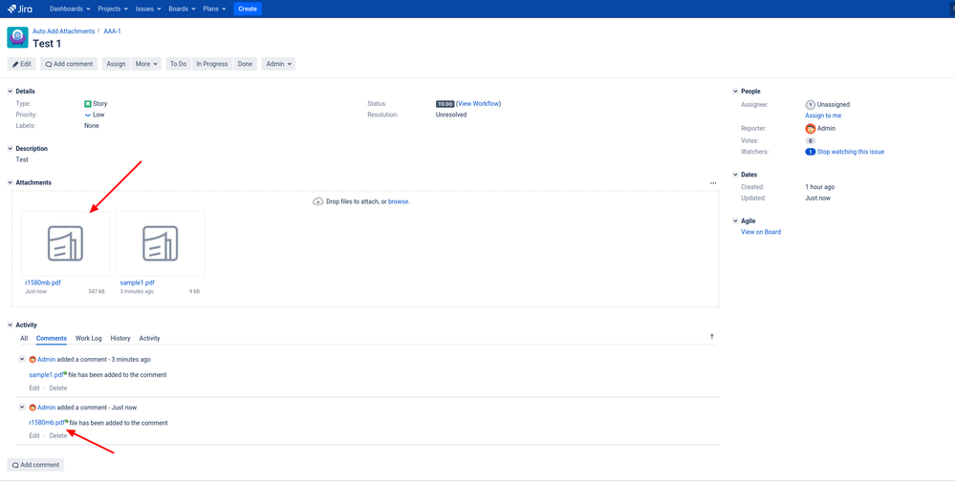Edit the sample1.pdf comment

(34, 388)
